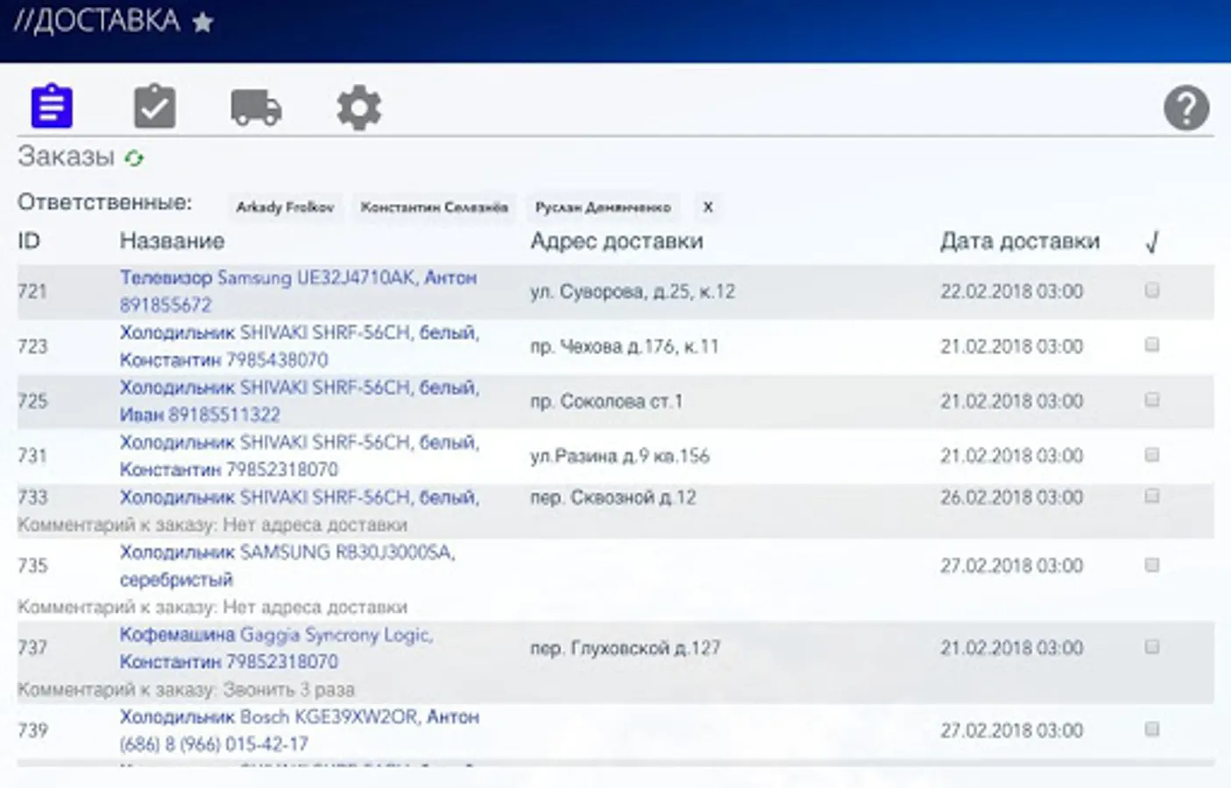This screenshot has height=788, width=1231.
Task: Tick the checkbox for order 739
Action: (x=1152, y=729)
